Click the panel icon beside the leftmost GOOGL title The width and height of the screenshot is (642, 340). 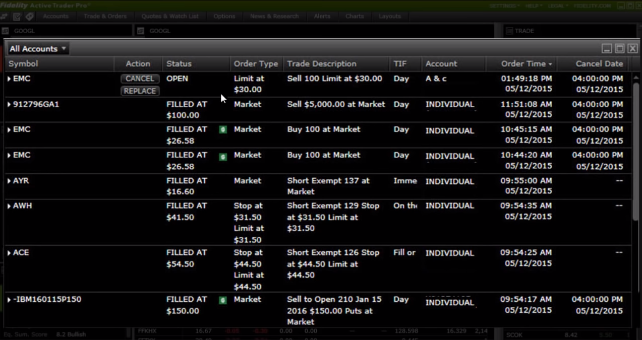(6, 31)
